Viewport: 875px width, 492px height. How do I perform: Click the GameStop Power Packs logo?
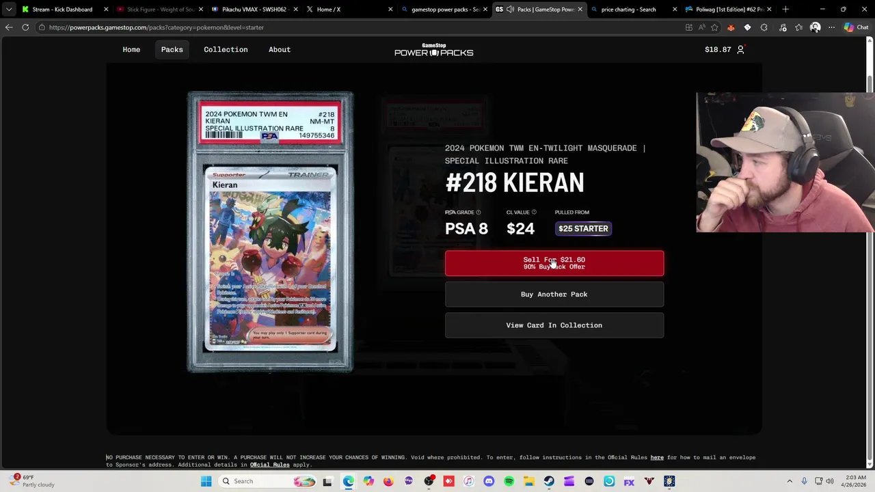point(434,49)
